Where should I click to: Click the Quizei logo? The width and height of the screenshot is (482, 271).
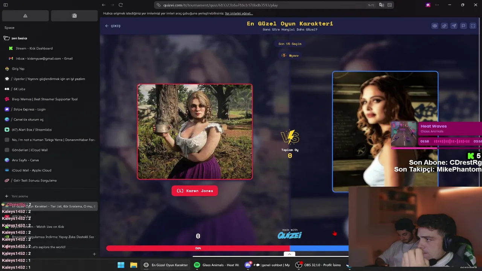pyautogui.click(x=290, y=235)
